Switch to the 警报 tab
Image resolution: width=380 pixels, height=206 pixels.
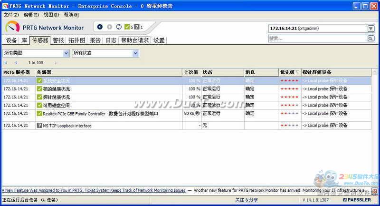pos(58,40)
